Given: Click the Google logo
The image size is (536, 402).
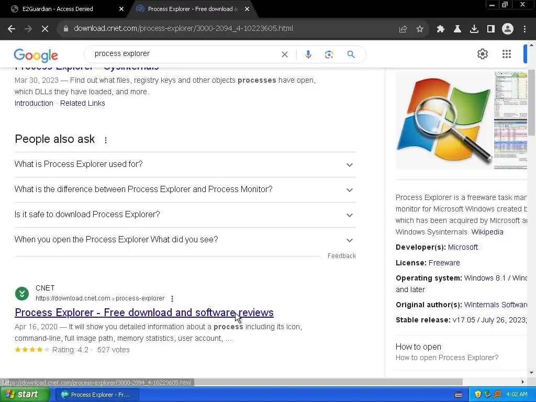Looking at the screenshot, I should coord(36,55).
